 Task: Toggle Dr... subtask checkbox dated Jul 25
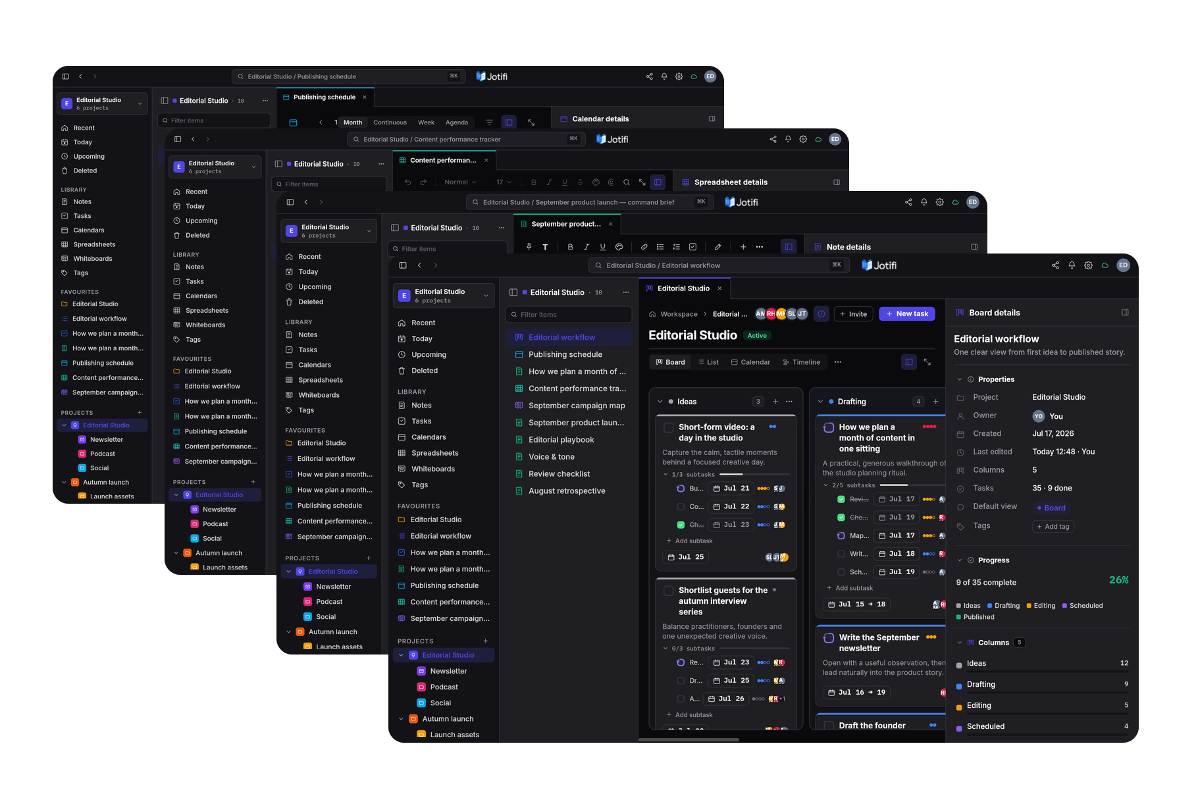(x=681, y=681)
